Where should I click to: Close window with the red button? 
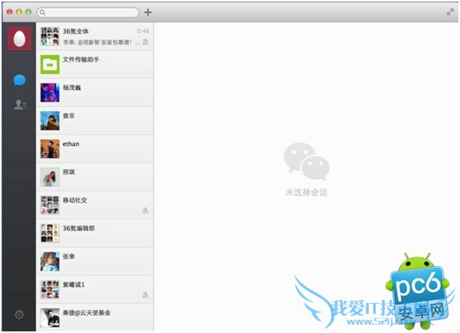pos(10,12)
